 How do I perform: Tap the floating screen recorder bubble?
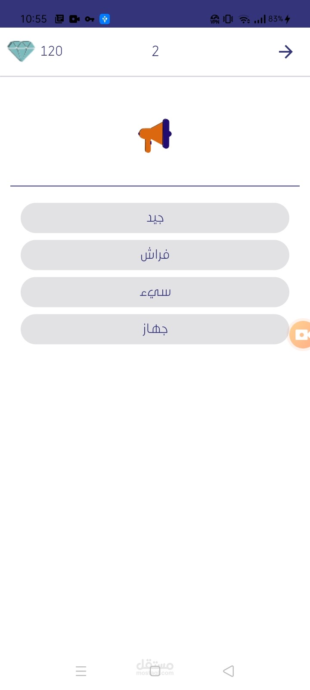point(301,335)
